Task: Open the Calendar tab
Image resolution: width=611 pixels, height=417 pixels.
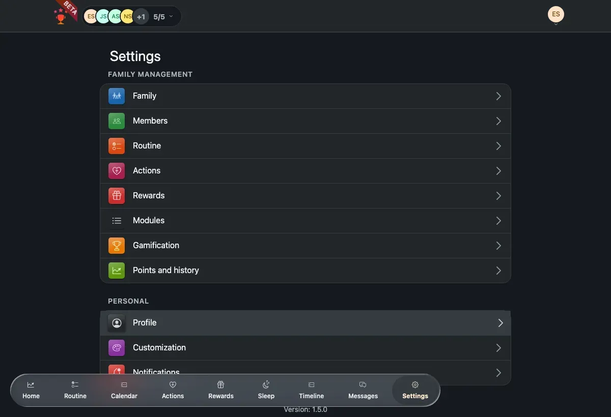Action: pos(124,390)
